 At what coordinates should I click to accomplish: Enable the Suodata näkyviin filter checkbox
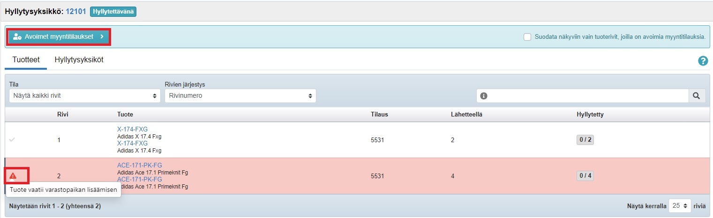pos(527,37)
